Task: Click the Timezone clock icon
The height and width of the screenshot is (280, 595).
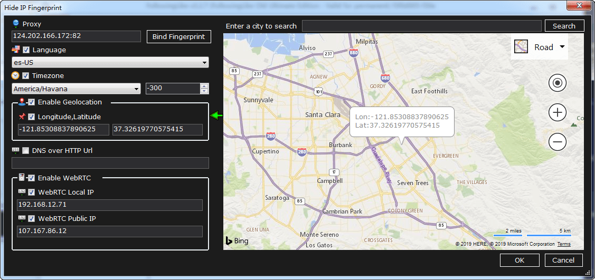Action: [x=16, y=75]
